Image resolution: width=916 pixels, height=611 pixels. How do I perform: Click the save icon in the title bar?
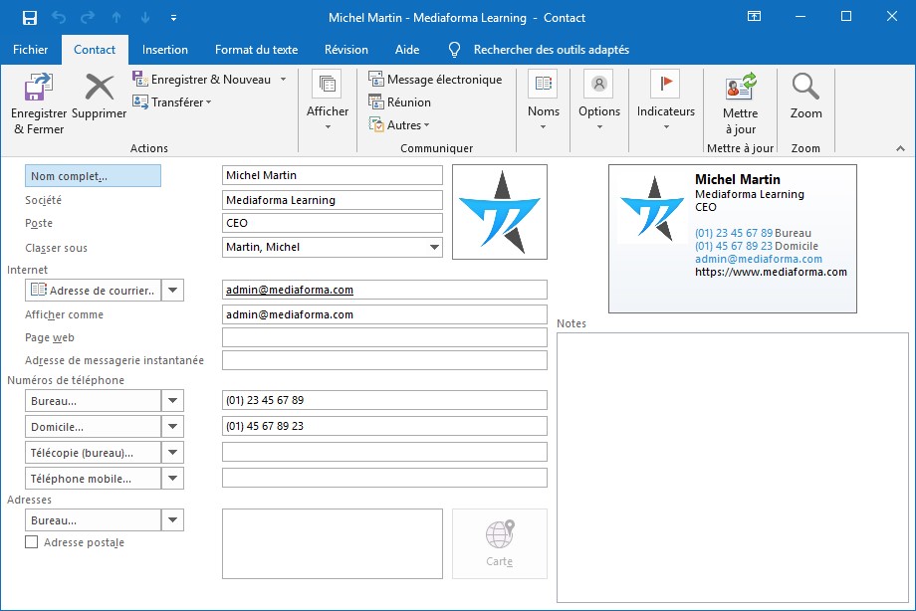click(x=30, y=18)
